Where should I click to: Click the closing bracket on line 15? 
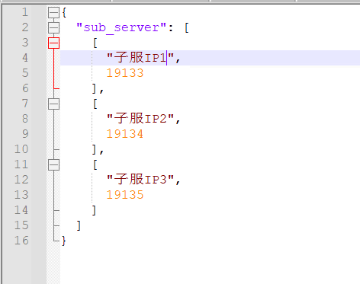click(x=79, y=225)
